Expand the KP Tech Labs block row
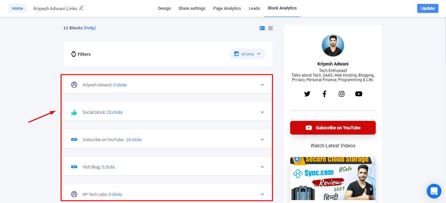This screenshot has width=446, height=203. pyautogui.click(x=262, y=194)
